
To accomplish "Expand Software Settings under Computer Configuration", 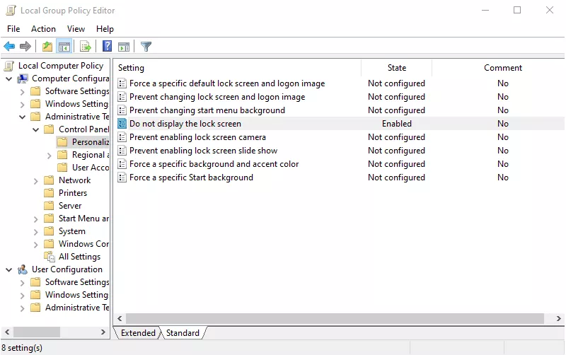I will (x=23, y=92).
